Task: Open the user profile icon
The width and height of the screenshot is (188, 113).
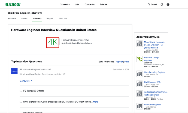Action: pyautogui.click(x=168, y=5)
